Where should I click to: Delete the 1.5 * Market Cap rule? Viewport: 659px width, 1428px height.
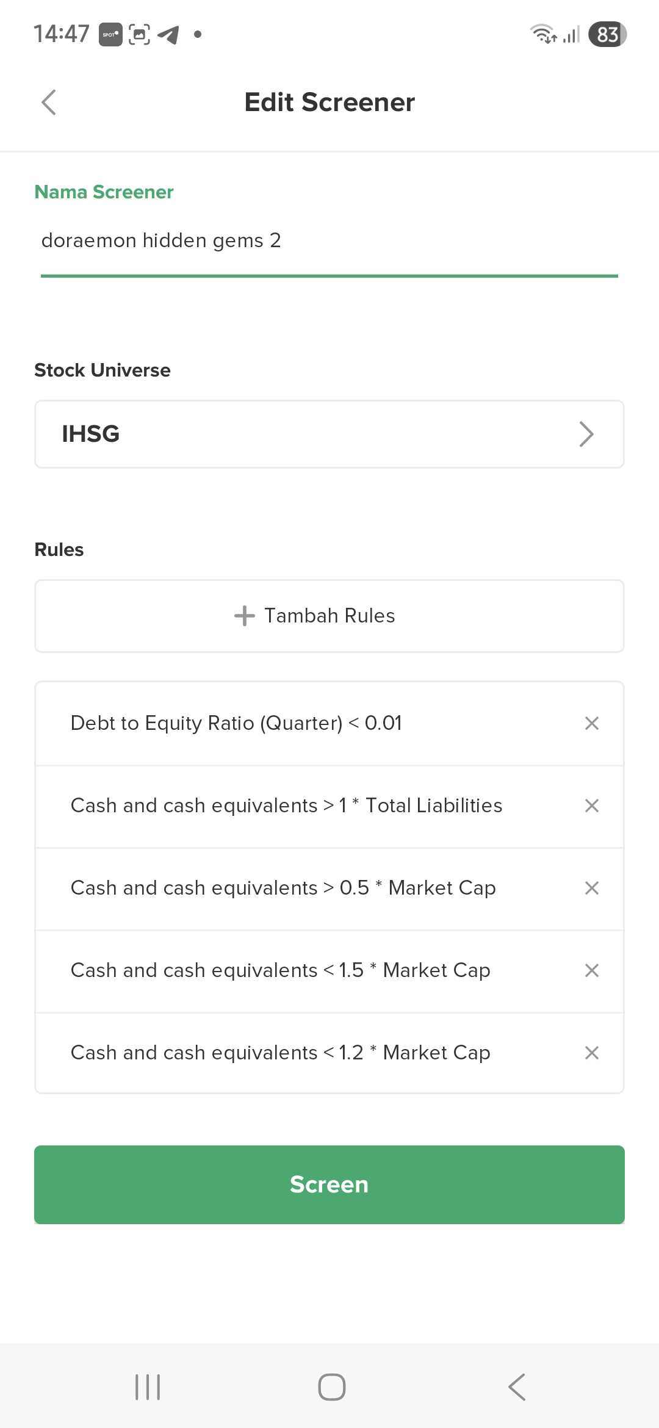click(591, 970)
